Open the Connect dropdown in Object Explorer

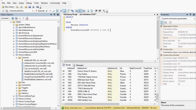tap(5, 18)
